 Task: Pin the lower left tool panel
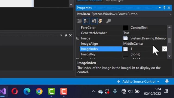tap(66, 35)
